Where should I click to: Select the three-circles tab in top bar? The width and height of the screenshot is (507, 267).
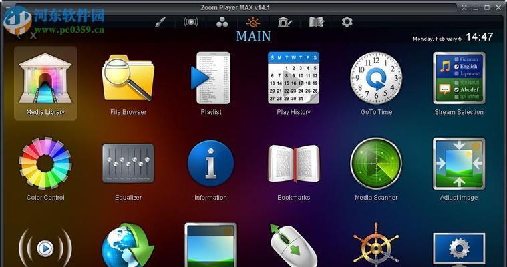[x=222, y=22]
